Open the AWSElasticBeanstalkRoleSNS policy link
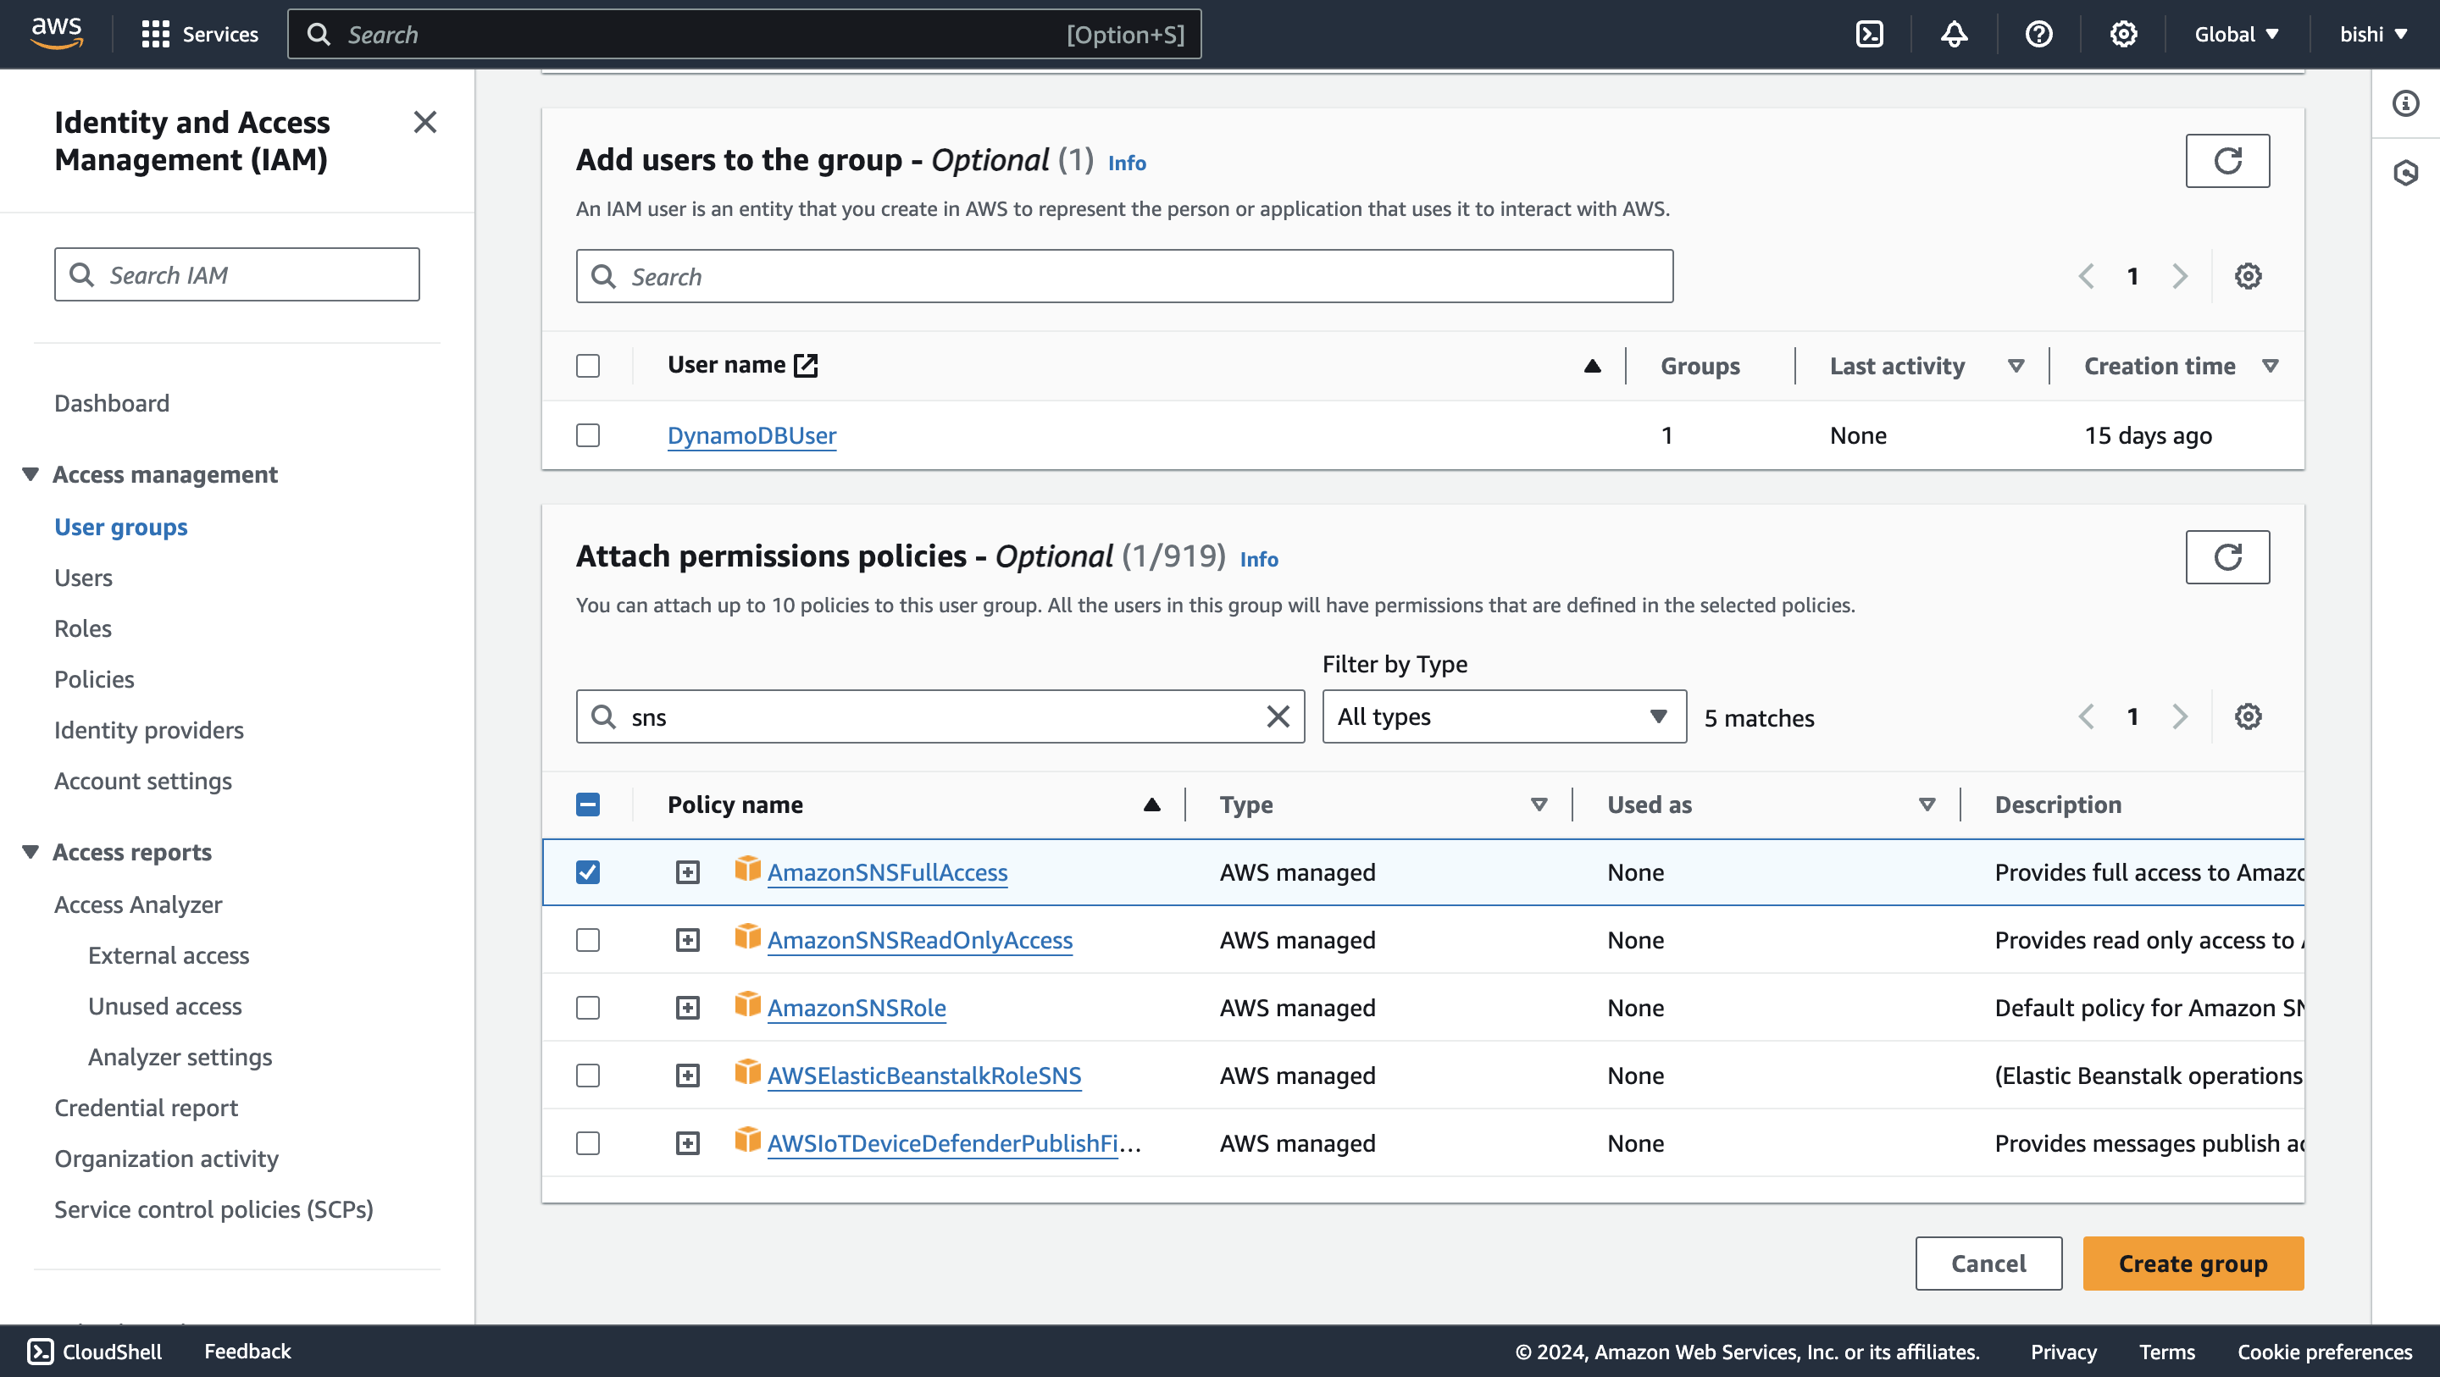The width and height of the screenshot is (2440, 1377). coord(923,1076)
